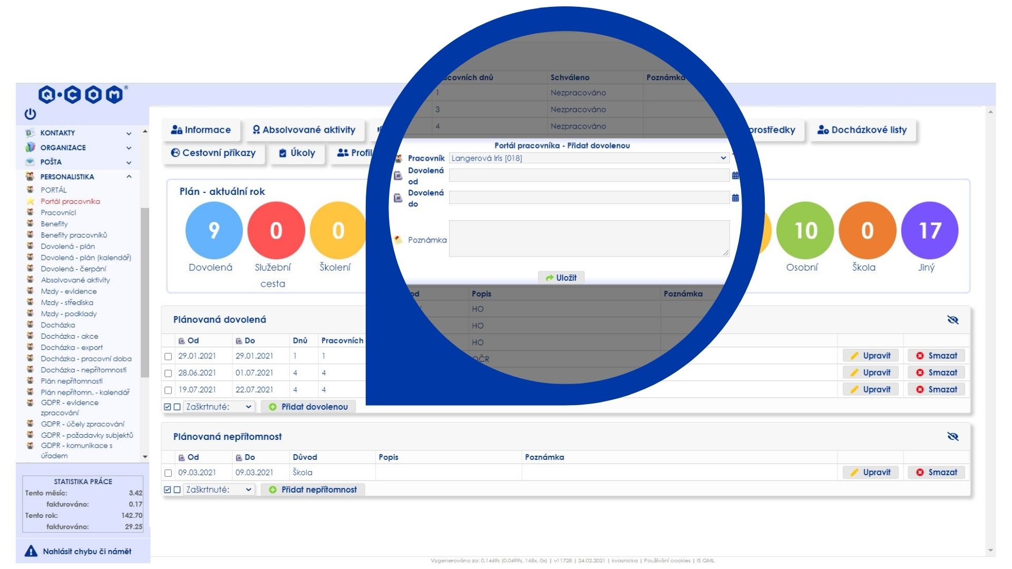The height and width of the screenshot is (569, 1012).
Task: Save the vacation with the Uložit button
Action: (561, 278)
